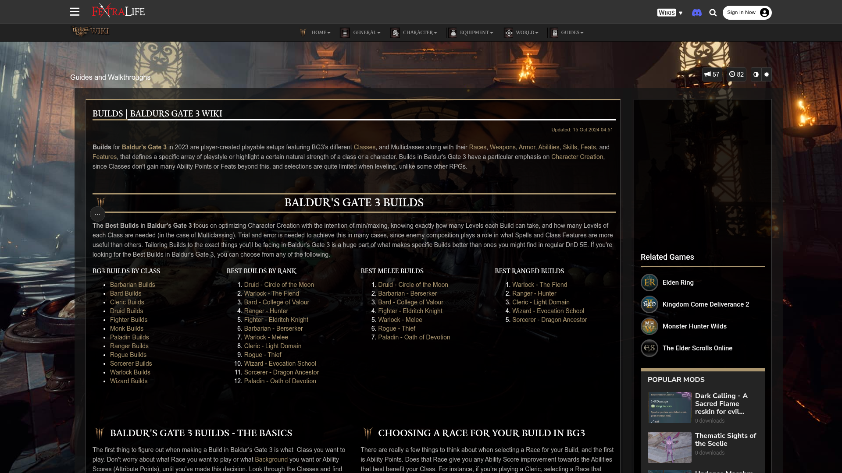
Task: Expand the GUIDES dropdown menu
Action: [x=572, y=32]
